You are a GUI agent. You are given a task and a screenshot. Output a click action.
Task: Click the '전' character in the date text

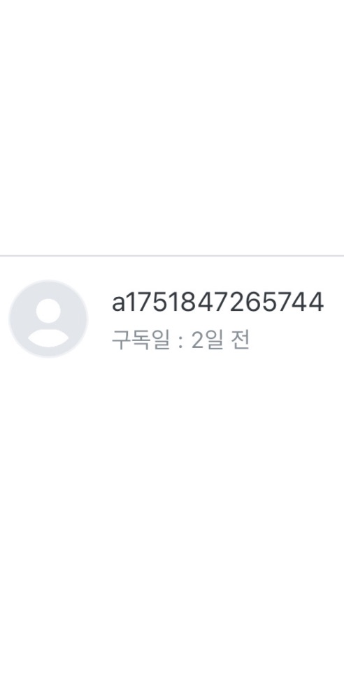(240, 340)
